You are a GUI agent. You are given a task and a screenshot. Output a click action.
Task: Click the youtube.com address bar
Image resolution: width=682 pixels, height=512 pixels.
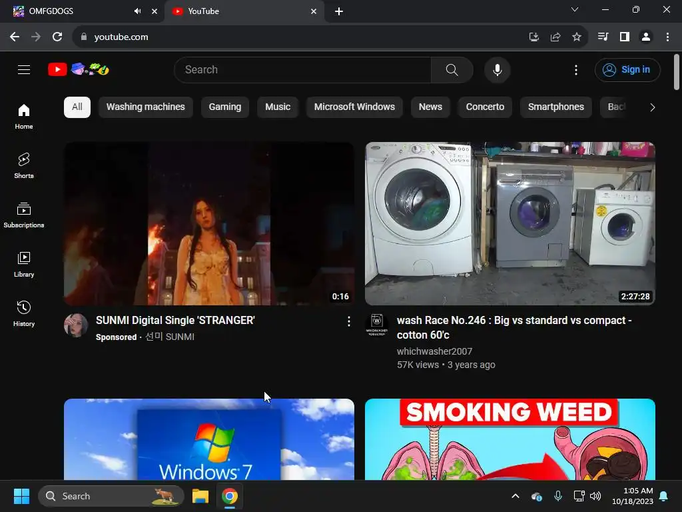pos(300,37)
